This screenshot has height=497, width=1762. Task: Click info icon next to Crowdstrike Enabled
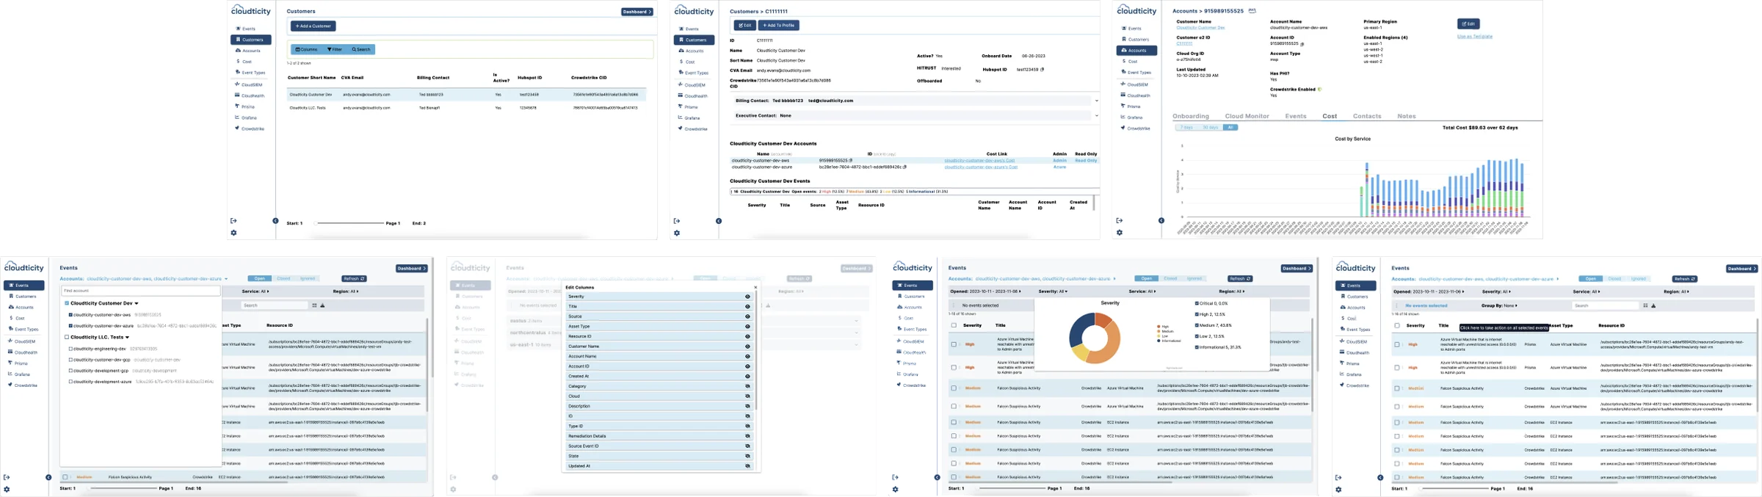click(x=1319, y=90)
